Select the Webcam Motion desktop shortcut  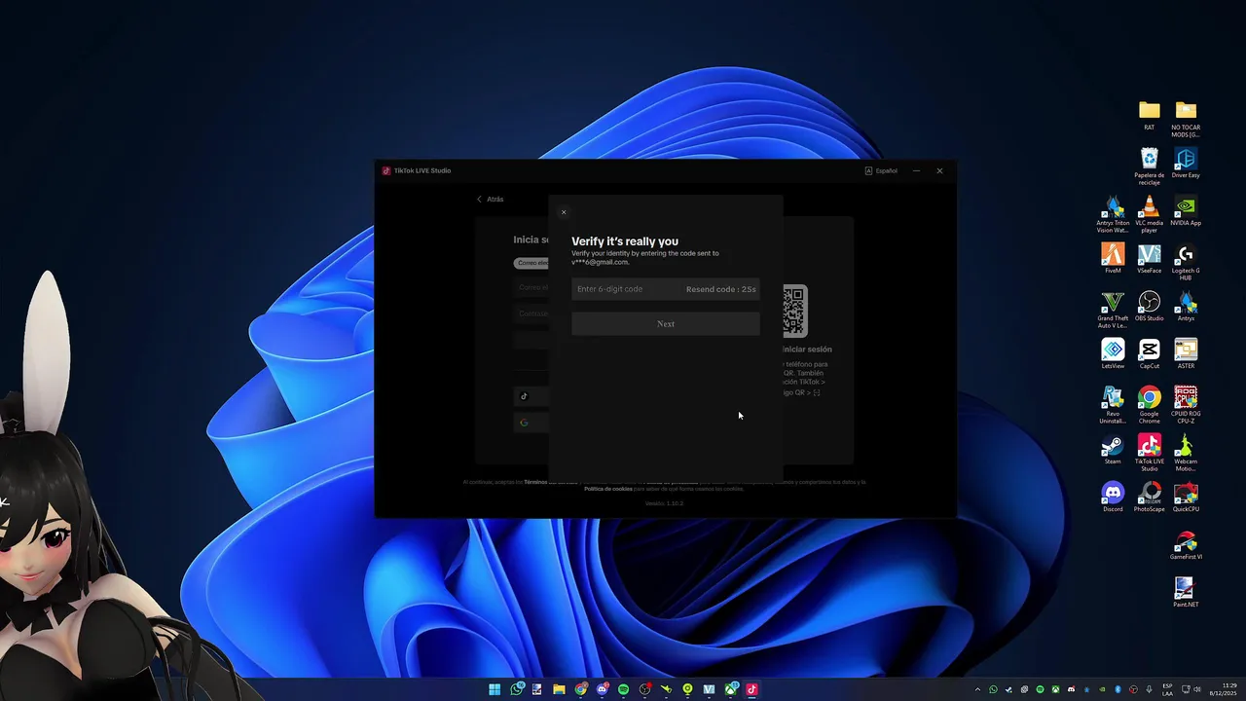pos(1186,453)
